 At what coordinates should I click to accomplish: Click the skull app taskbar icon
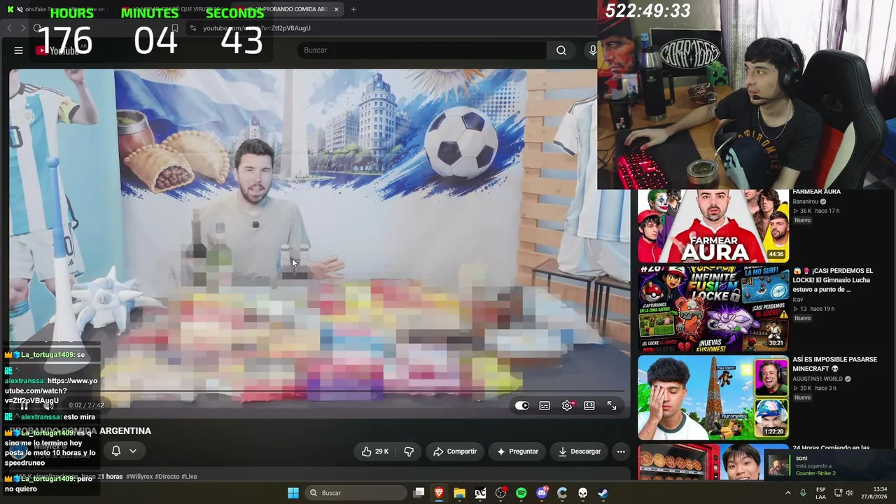(582, 493)
